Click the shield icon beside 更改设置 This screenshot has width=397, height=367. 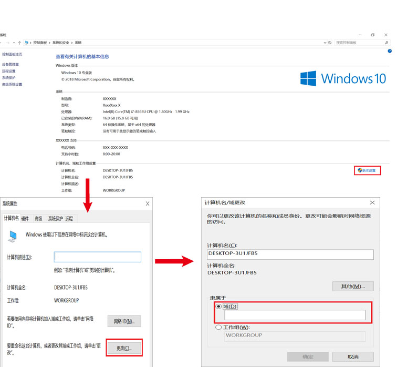tap(360, 170)
